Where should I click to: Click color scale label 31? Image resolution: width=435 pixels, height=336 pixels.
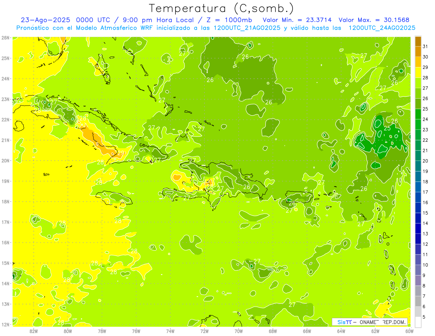pyautogui.click(x=425, y=46)
